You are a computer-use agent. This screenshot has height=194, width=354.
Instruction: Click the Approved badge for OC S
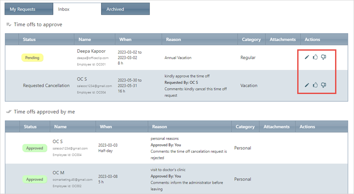(x=35, y=148)
